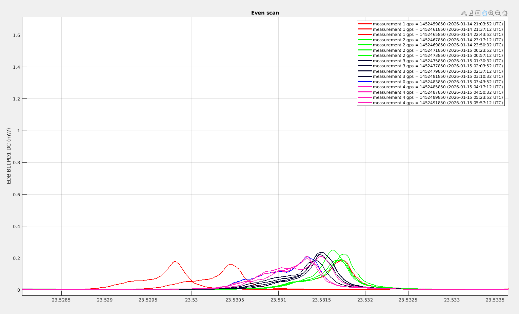
Task: Click the y-axis tick label 1.6
Action: tap(16, 35)
